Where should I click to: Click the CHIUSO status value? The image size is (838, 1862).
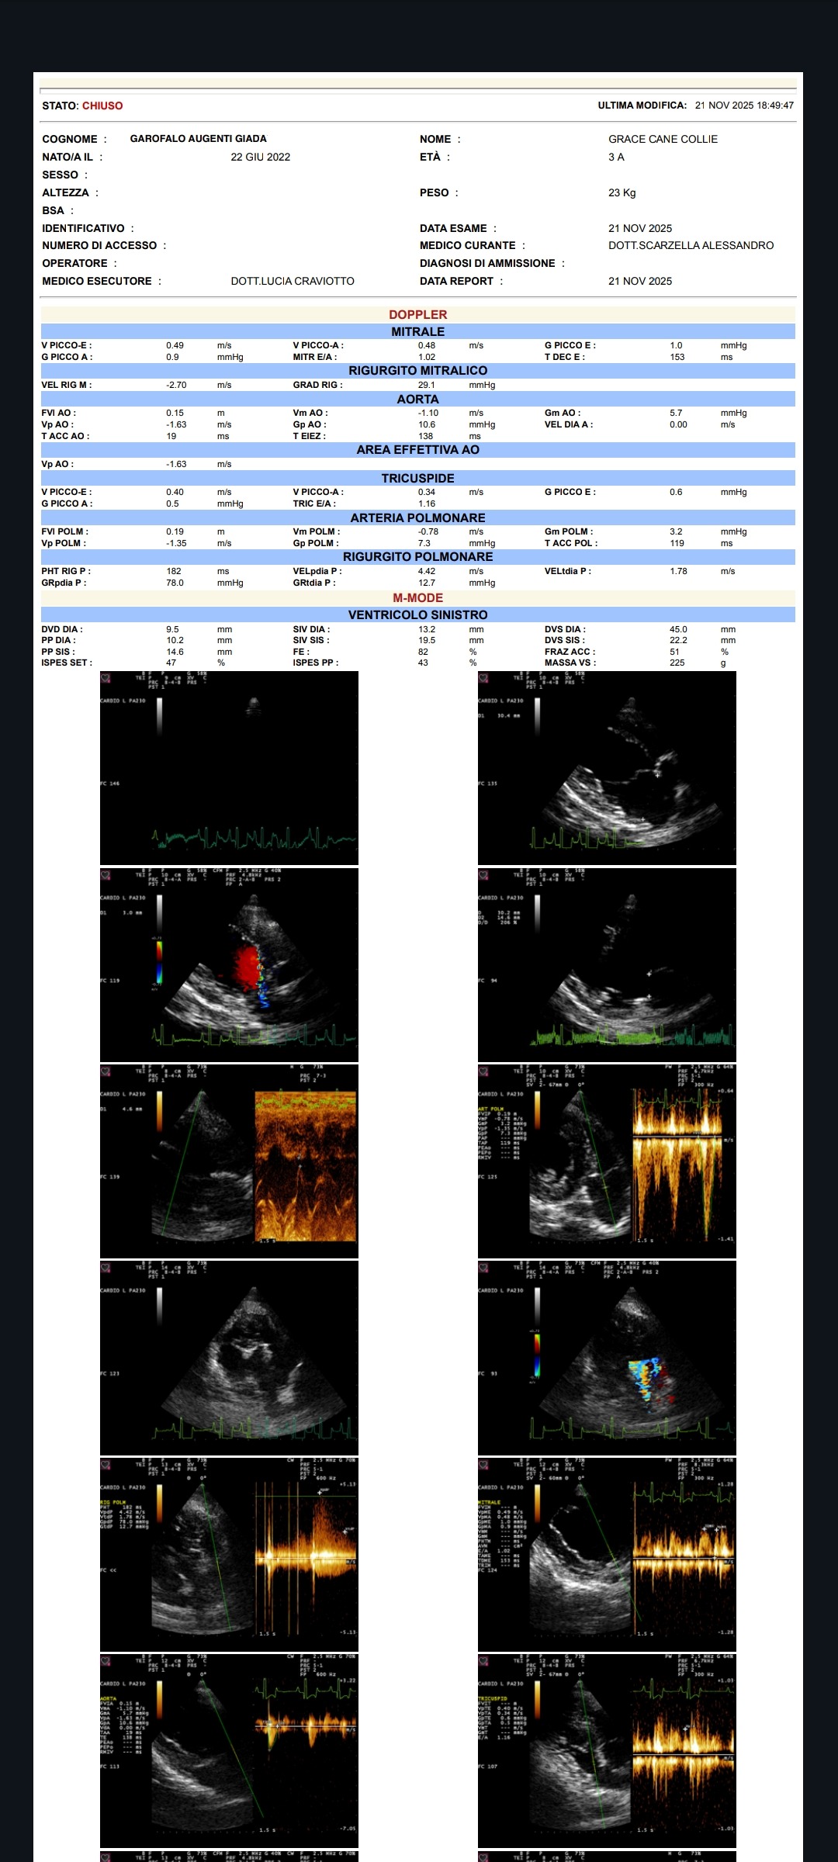point(102,106)
